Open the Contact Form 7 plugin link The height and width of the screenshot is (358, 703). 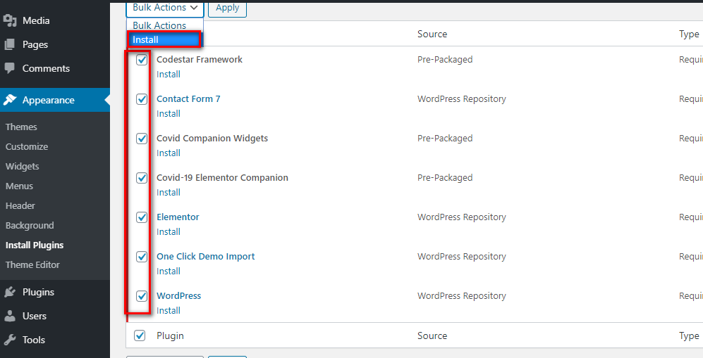pyautogui.click(x=188, y=98)
